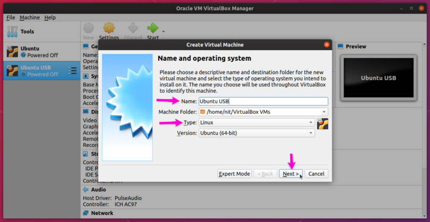Viewport: 430px width, 222px height.
Task: Open the Help menu
Action: [50, 17]
